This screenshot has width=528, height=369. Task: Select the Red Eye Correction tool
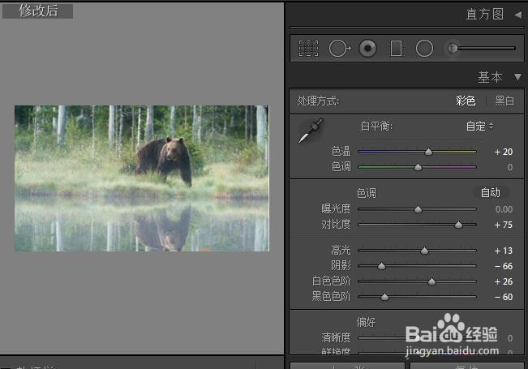[x=367, y=49]
